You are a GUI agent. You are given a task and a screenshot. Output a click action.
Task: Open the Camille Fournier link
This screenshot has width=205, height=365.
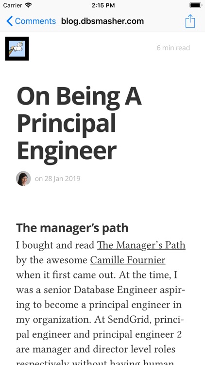[128, 260]
